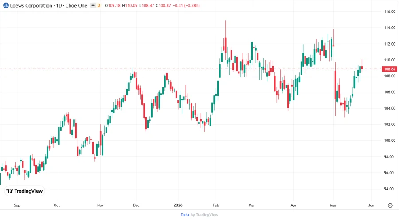Click the 116.00 price axis label
This screenshot has height=220, width=399.
(390, 11)
